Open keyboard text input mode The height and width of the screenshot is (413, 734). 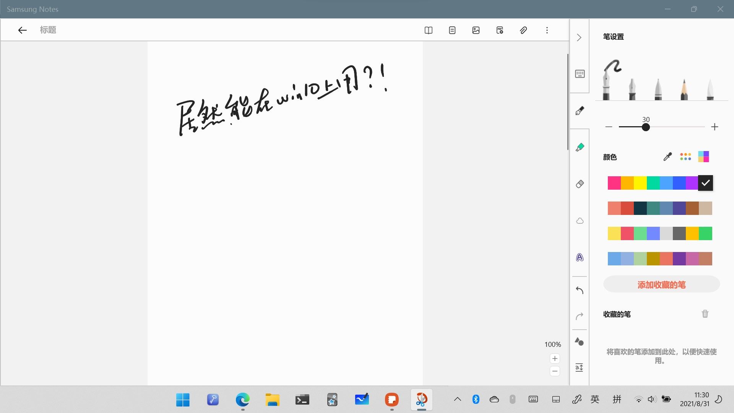tap(580, 74)
